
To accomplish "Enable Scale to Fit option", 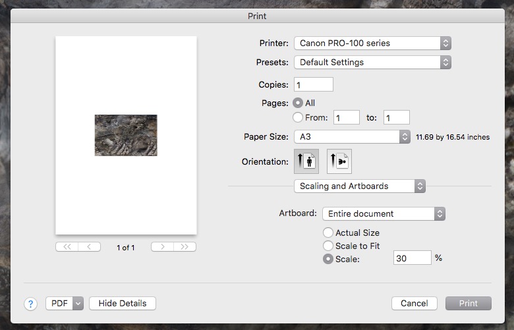I will point(328,246).
